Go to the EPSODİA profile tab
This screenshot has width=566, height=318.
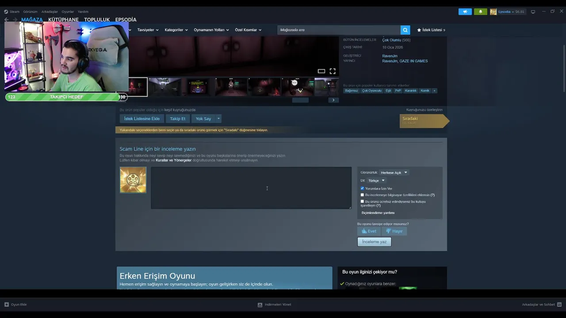coord(126,19)
